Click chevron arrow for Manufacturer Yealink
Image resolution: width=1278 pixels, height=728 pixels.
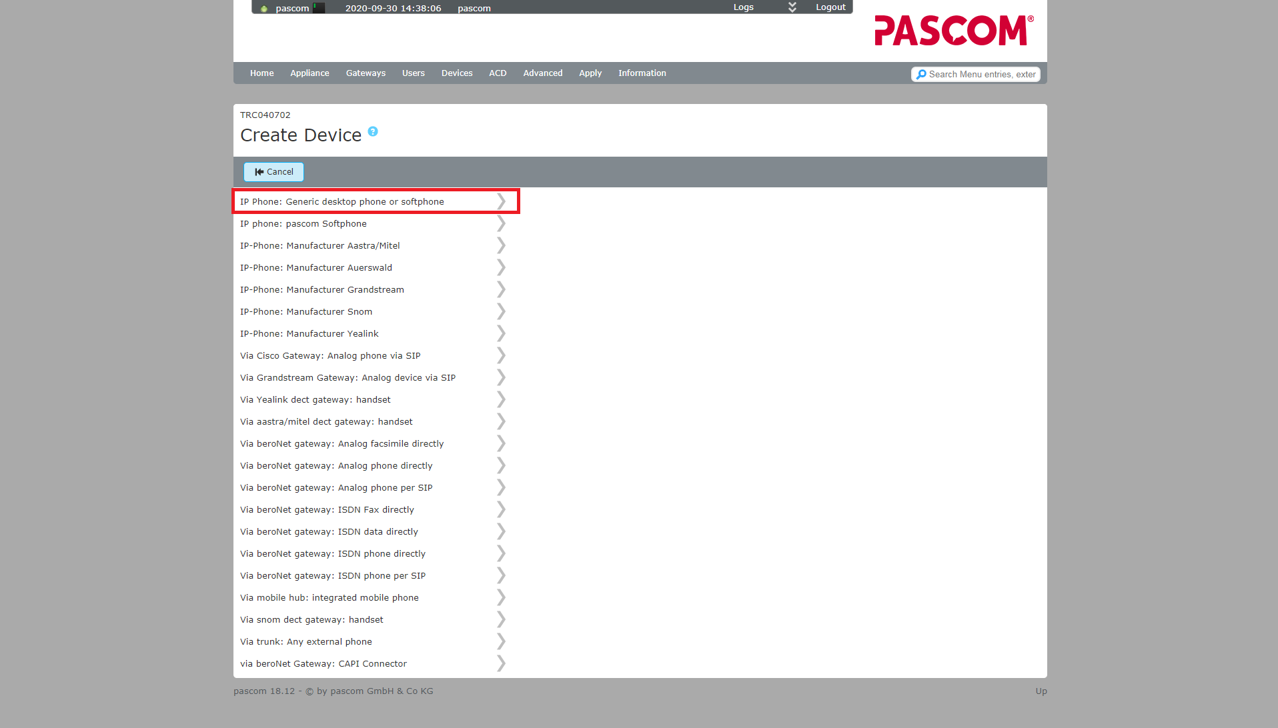point(501,334)
